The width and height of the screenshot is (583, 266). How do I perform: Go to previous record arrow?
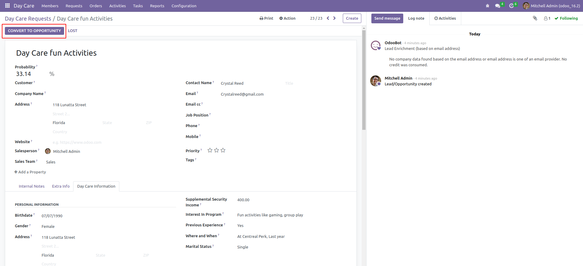[x=328, y=18]
